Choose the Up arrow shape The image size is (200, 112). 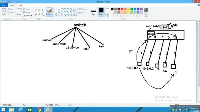point(74,12)
